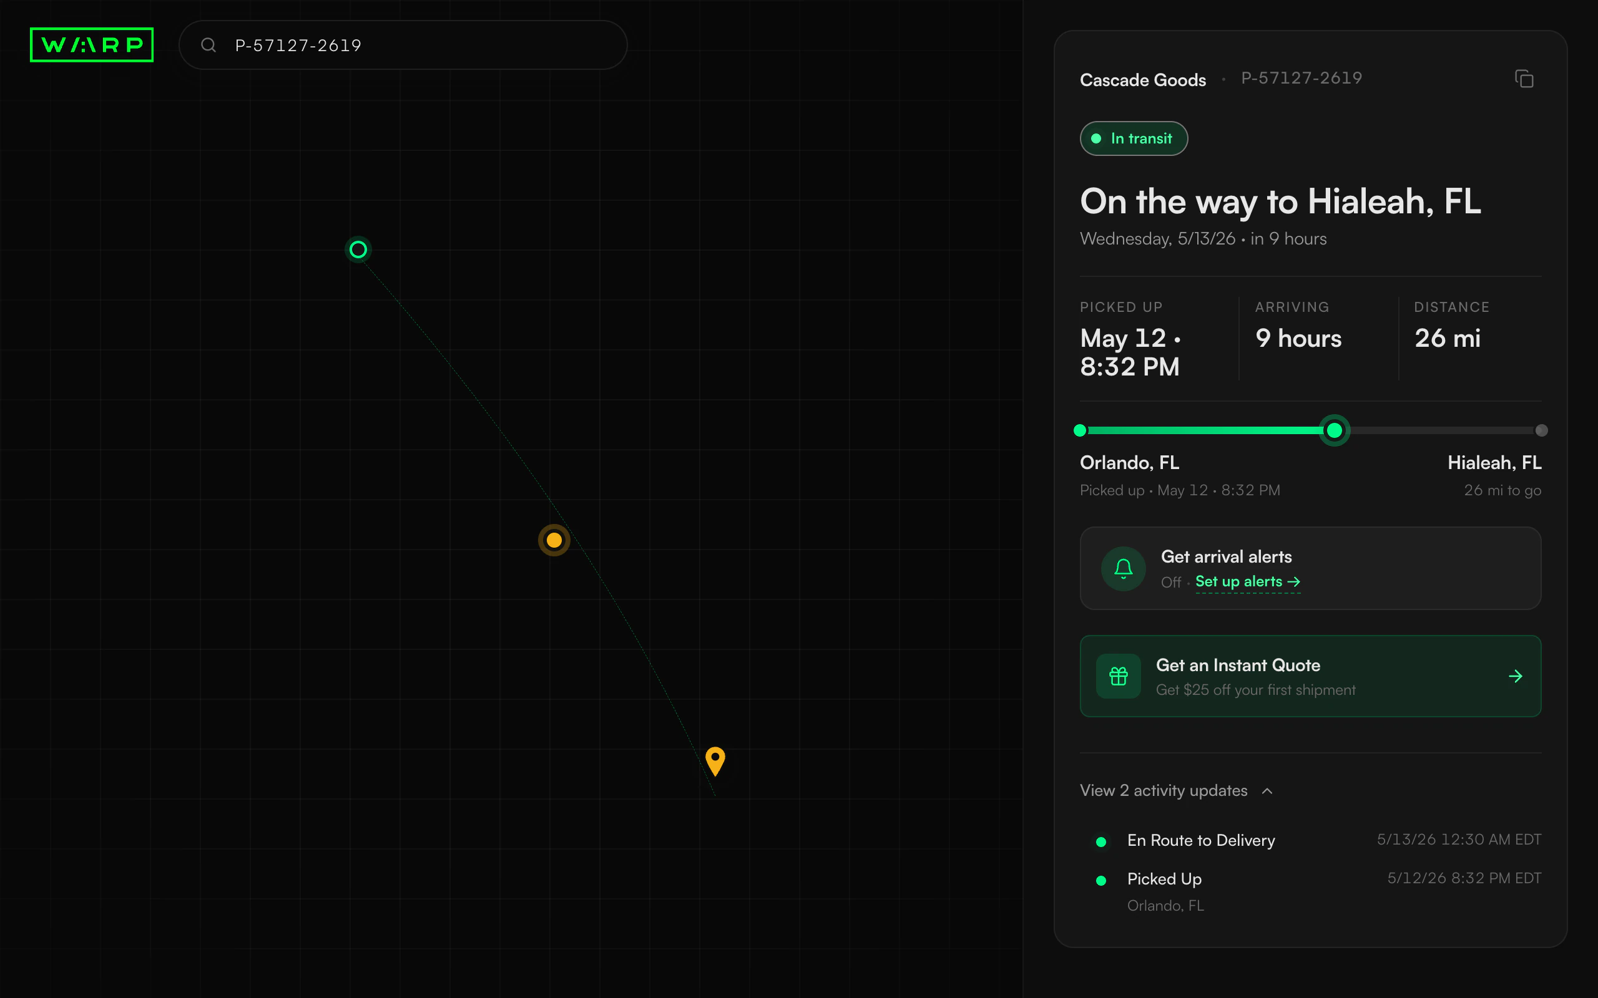
Task: Click the 'Hialeah, FL' destination label
Action: [1494, 463]
